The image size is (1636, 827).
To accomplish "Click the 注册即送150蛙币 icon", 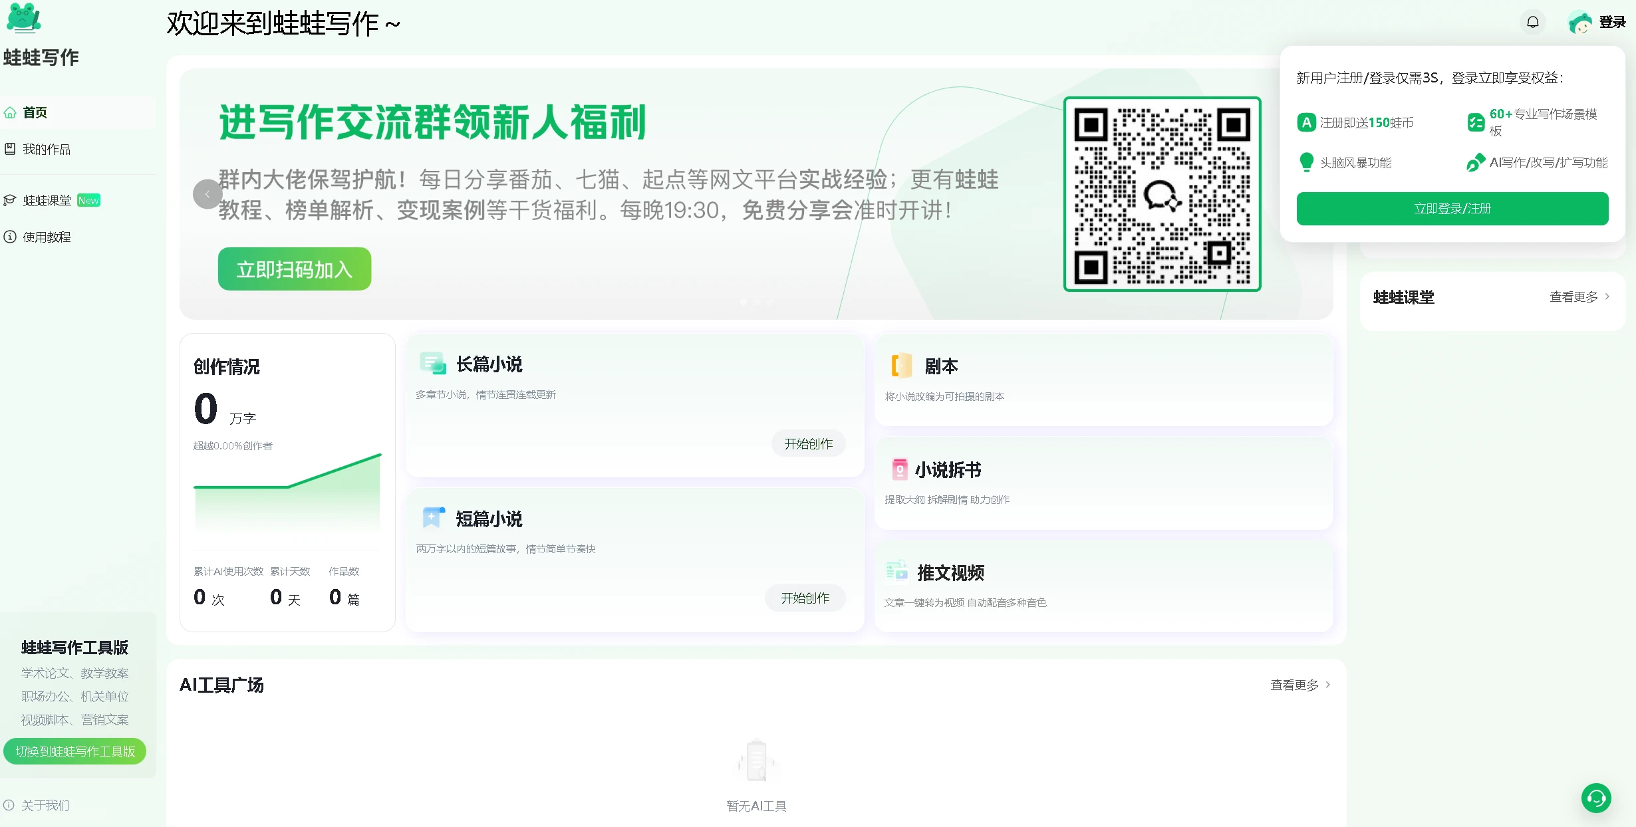I will tap(1306, 122).
